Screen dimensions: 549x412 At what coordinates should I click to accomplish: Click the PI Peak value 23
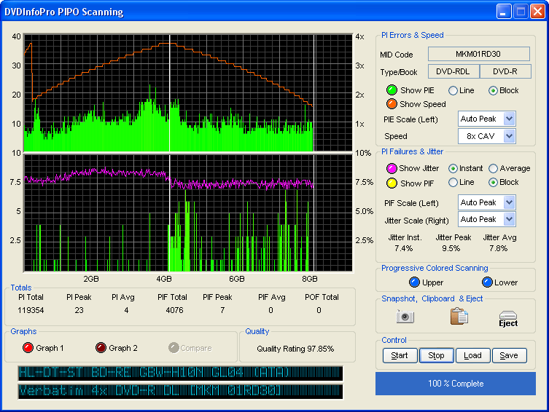click(79, 310)
